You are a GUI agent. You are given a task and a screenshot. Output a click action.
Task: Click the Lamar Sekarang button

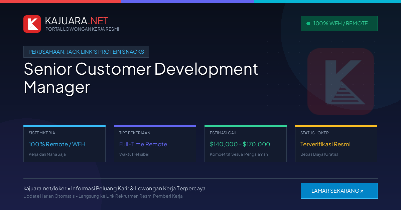(x=339, y=191)
